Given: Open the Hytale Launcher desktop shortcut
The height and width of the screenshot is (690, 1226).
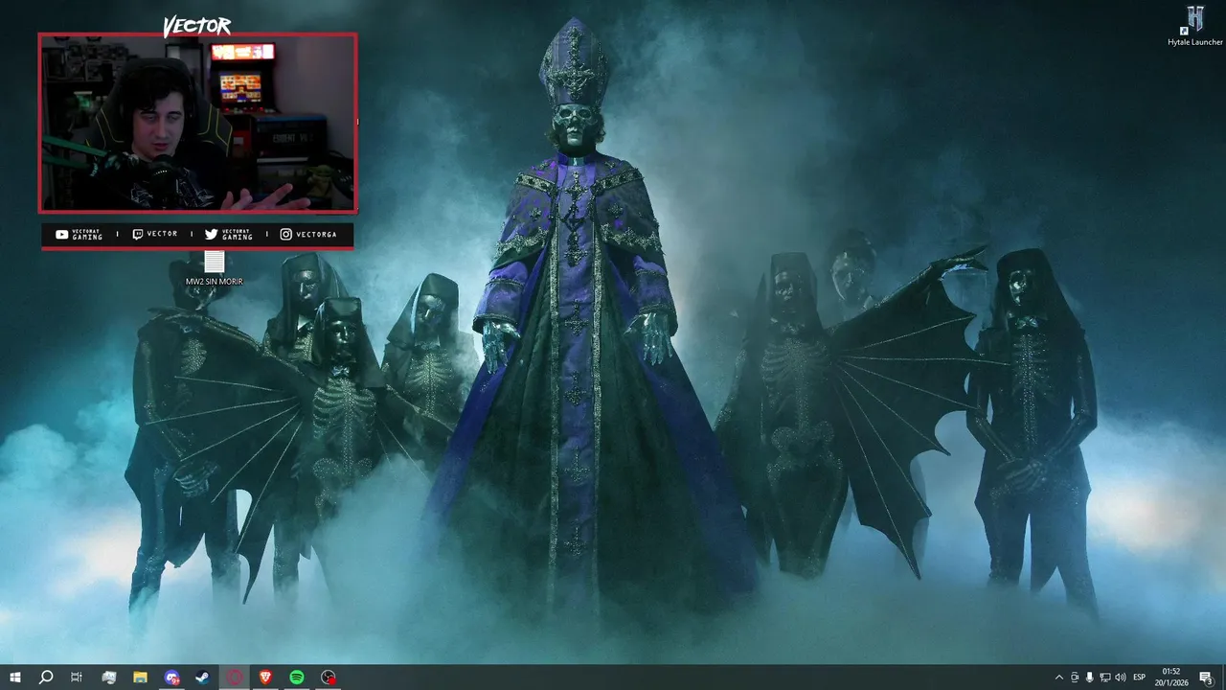Looking at the screenshot, I should tap(1194, 26).
